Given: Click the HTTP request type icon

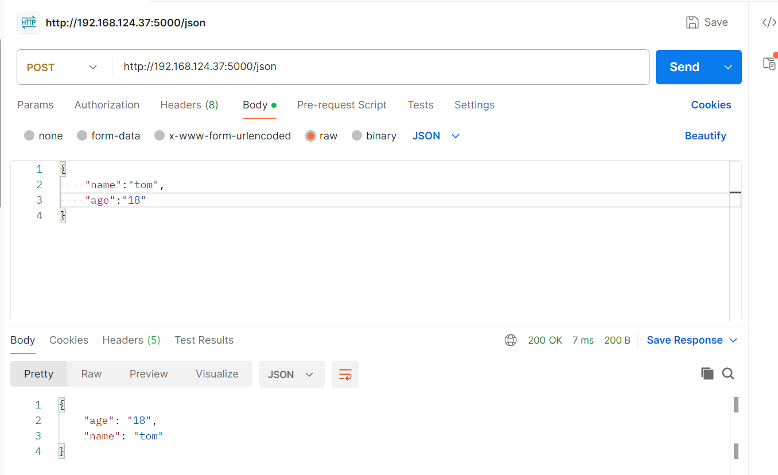Looking at the screenshot, I should coord(28,23).
